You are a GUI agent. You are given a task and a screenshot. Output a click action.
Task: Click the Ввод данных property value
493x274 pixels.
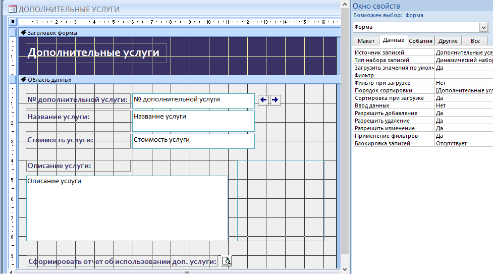point(463,105)
